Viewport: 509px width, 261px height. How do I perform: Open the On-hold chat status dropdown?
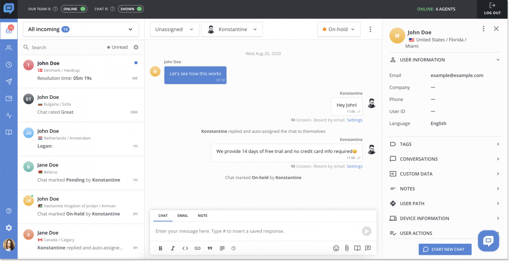click(338, 29)
